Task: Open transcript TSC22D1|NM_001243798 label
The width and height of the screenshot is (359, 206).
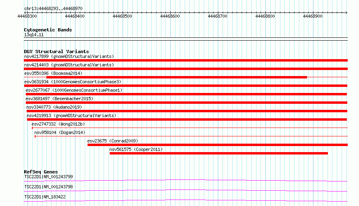Action: click(48, 187)
